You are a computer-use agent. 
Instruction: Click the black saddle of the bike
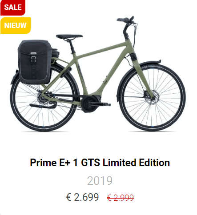(69, 37)
